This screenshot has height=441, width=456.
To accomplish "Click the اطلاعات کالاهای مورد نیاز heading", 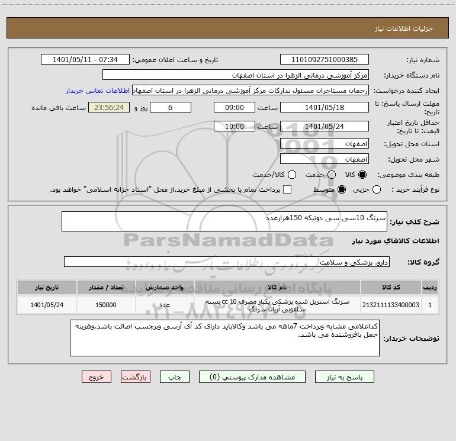I will [396, 241].
